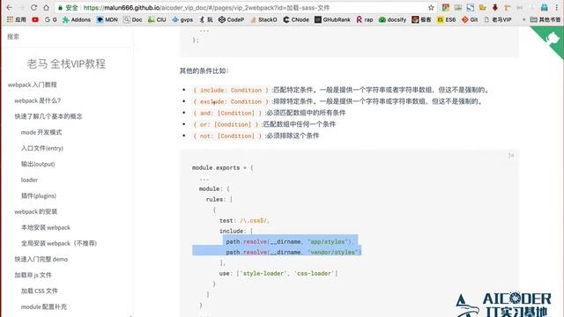Click the '{ exclude: Condition }' code text
This screenshot has height=317, width=564.
231,102
